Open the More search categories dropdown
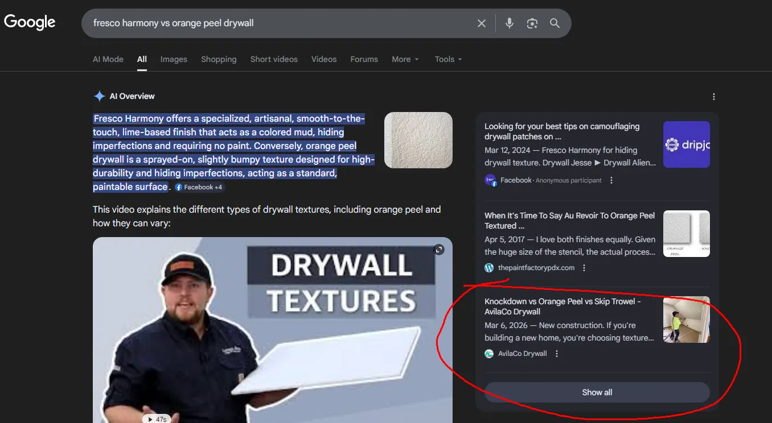772x423 pixels. click(405, 59)
